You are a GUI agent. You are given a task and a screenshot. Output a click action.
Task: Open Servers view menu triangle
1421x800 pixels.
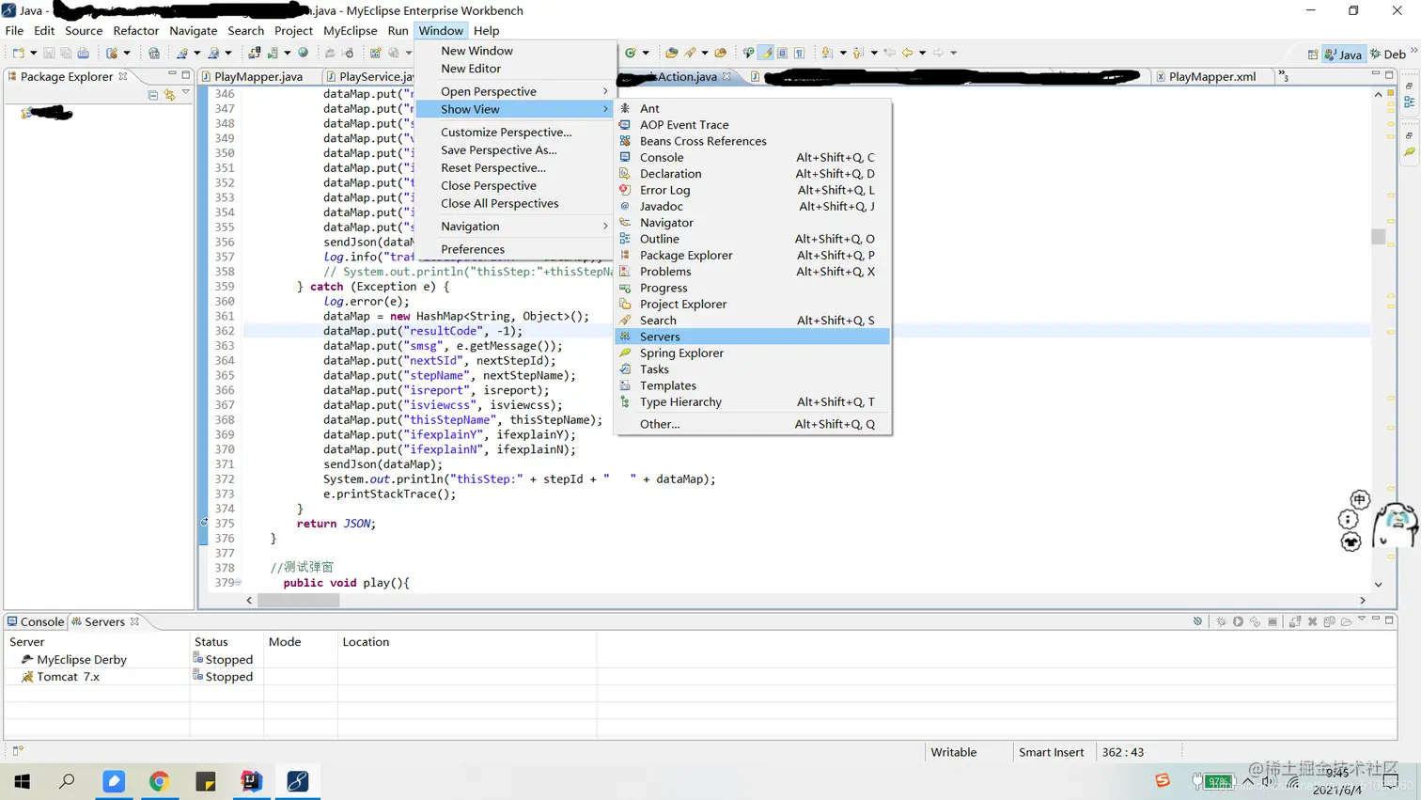1361,620
